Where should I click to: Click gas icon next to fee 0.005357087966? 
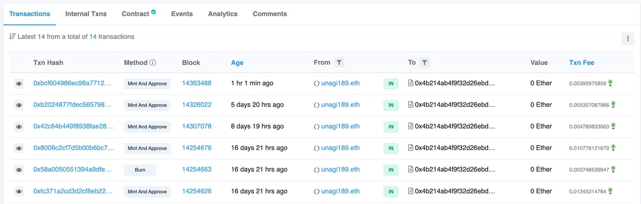tap(613, 104)
